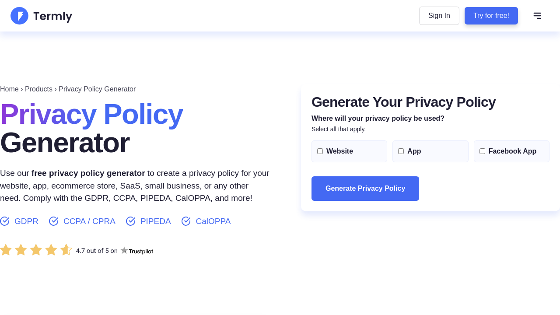This screenshot has height=315, width=560.
Task: Click the 4.7 out of 5 rating text
Action: coord(97,251)
